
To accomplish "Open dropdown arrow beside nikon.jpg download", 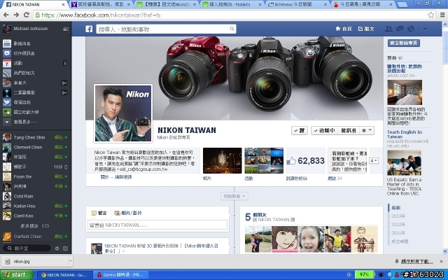I will (x=70, y=261).
